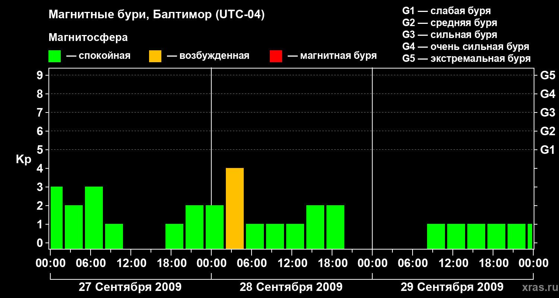This screenshot has width=559, height=298.
Task: Click the chart title 'Магнитные бури, Балтимор (UTC-04)'
Action: pos(157,15)
